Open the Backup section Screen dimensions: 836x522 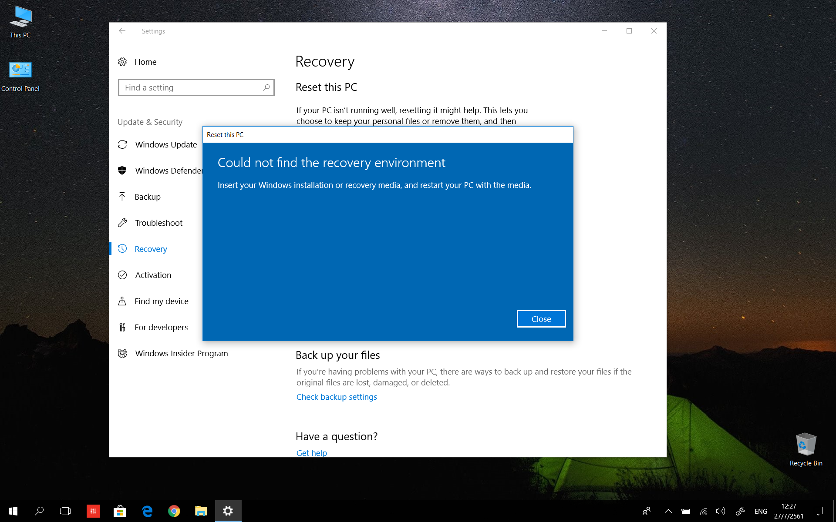coord(148,197)
